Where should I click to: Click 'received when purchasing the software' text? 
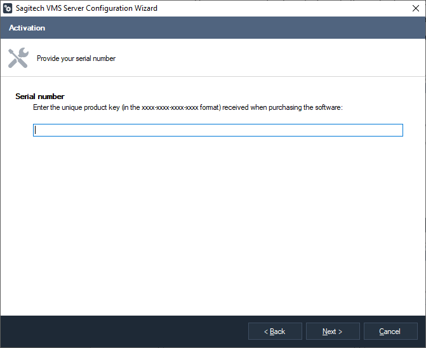click(x=283, y=107)
